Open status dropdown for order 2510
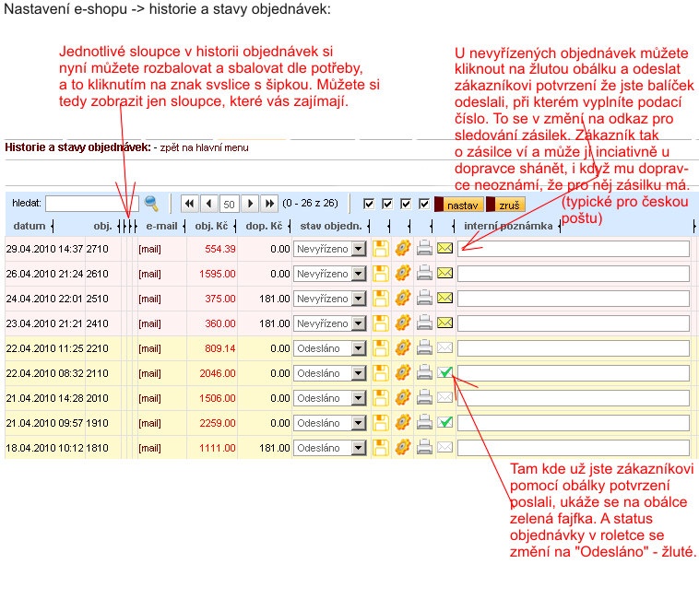Viewport: 699px width, 599px height. pyautogui.click(x=329, y=299)
